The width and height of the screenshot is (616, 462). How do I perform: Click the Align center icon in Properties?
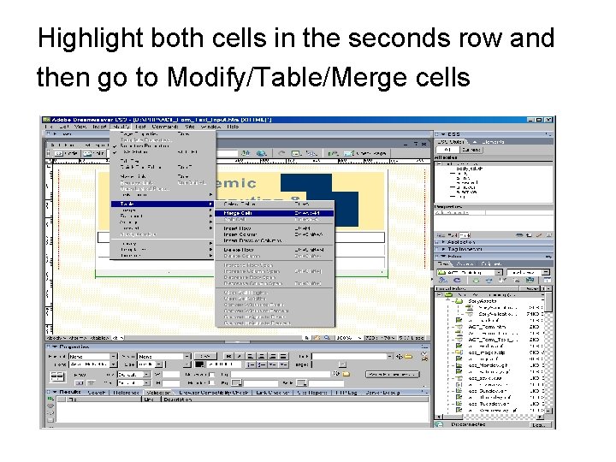click(261, 356)
